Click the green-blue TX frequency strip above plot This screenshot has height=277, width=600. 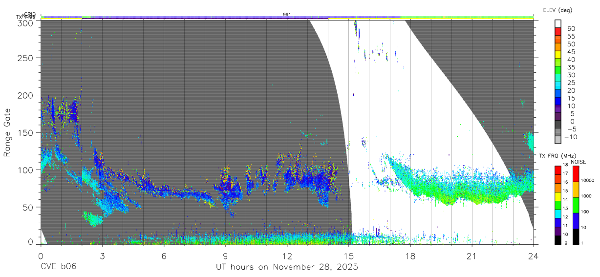(x=287, y=17)
